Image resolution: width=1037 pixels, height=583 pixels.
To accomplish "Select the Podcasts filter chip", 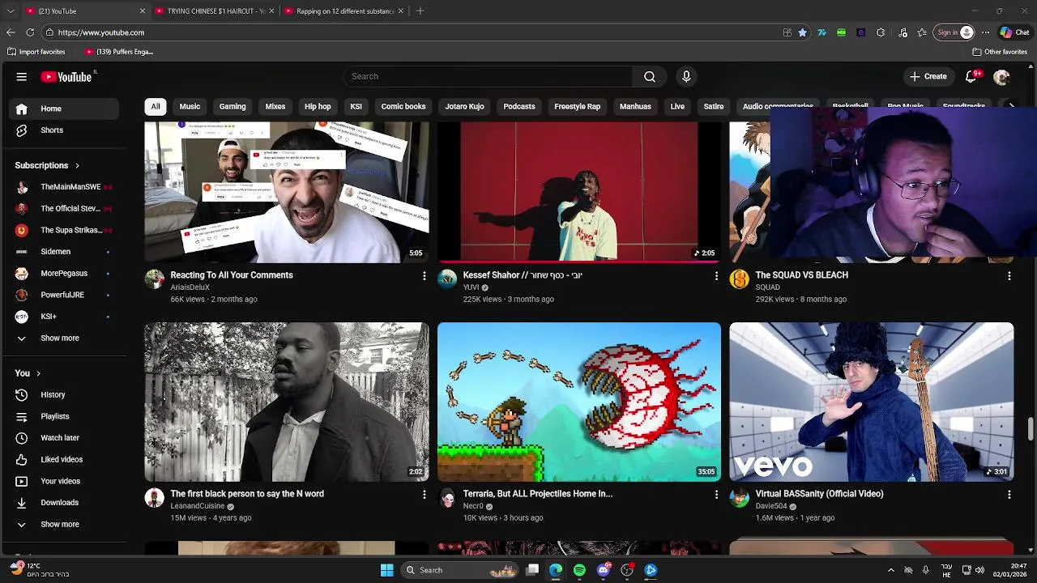I will (x=519, y=106).
